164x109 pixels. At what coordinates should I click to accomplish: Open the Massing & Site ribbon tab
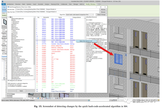coord(55,4)
